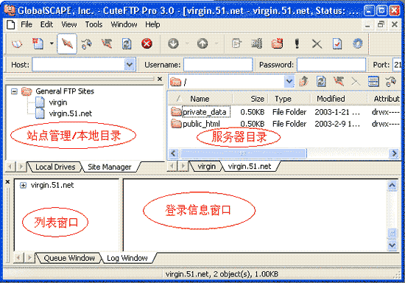Click the Rename icon in main toolbar
Image resolution: width=405 pixels, height=283 pixels.
tap(256, 43)
